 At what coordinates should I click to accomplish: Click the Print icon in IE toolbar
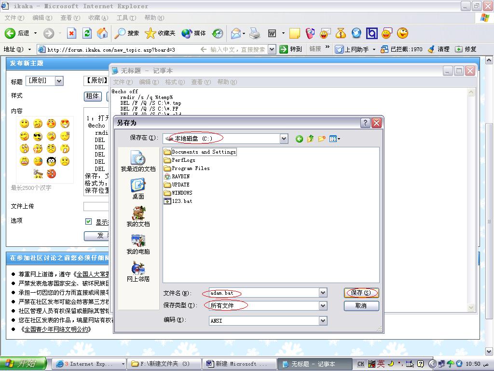(255, 33)
